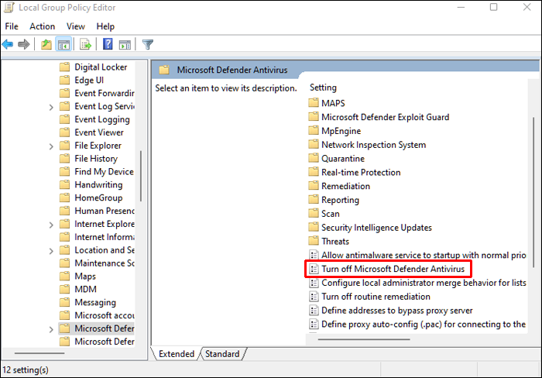Expand the Location and Sensors tree node

(x=51, y=251)
